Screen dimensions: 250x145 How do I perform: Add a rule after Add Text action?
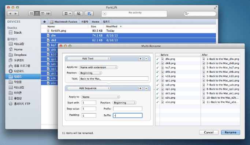(140, 59)
